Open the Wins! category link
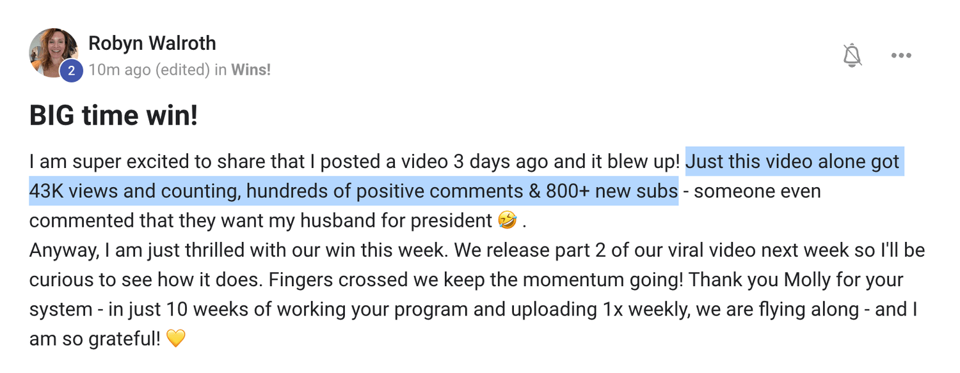 click(x=251, y=70)
